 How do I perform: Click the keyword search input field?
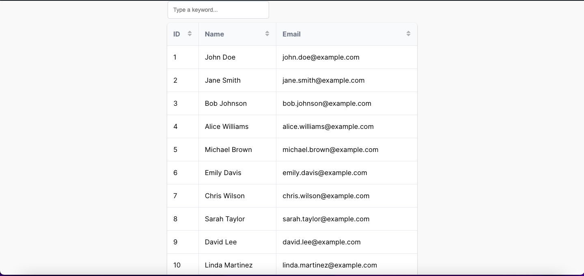pos(218,10)
